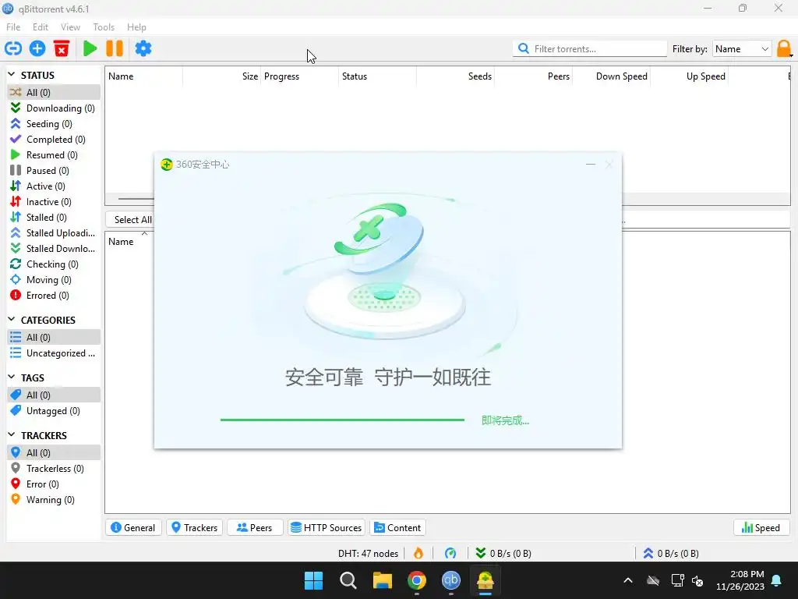The image size is (798, 599).
Task: Click the Select All button
Action: (x=130, y=219)
